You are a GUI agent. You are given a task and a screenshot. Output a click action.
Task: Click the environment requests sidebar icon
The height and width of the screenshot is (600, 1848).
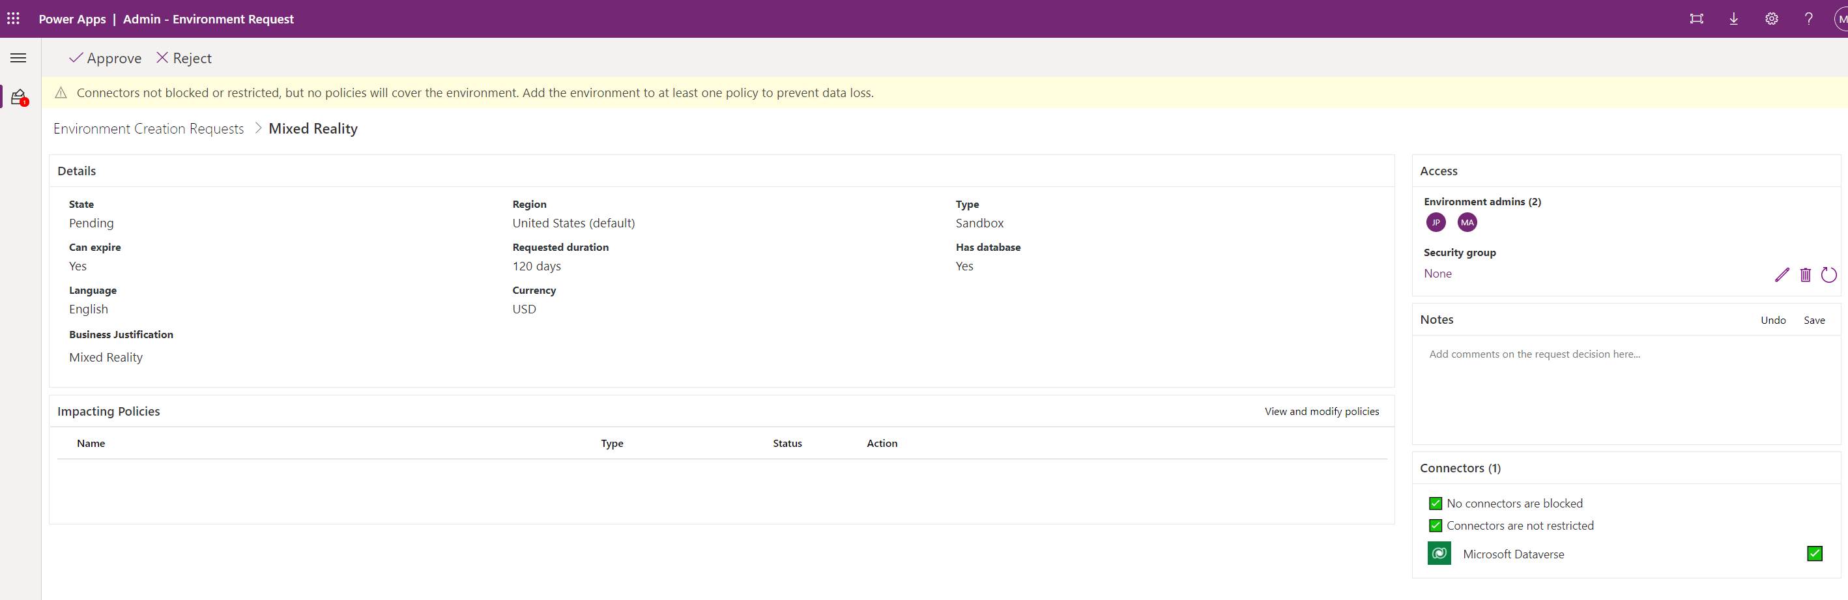(19, 97)
